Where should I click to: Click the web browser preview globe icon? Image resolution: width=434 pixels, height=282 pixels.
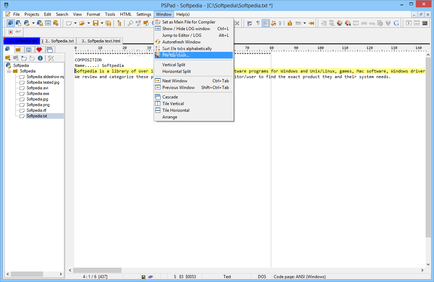point(380,23)
